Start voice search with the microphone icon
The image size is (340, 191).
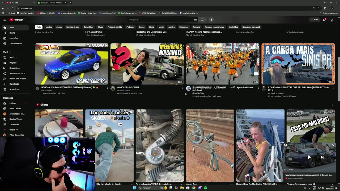point(211,20)
